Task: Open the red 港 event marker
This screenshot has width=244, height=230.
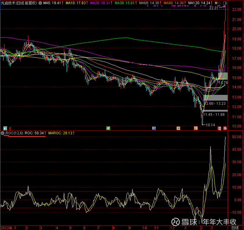Action: click(x=219, y=128)
